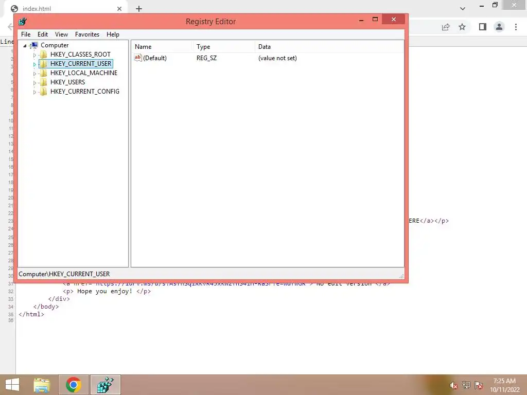Switch to Chrome from the taskbar
The width and height of the screenshot is (527, 395).
click(x=74, y=385)
